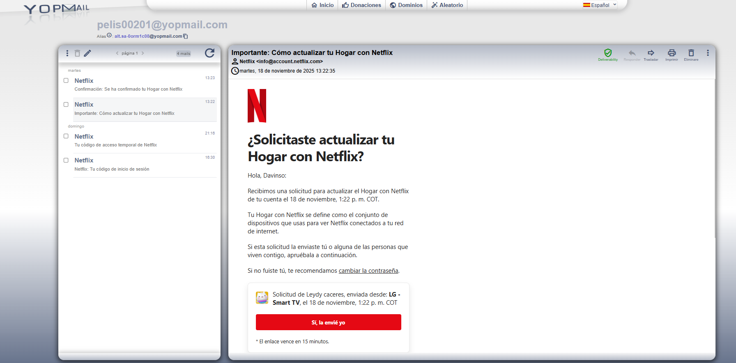Select checkbox for código de inicio de sesión email
This screenshot has height=363, width=736.
[x=66, y=160]
